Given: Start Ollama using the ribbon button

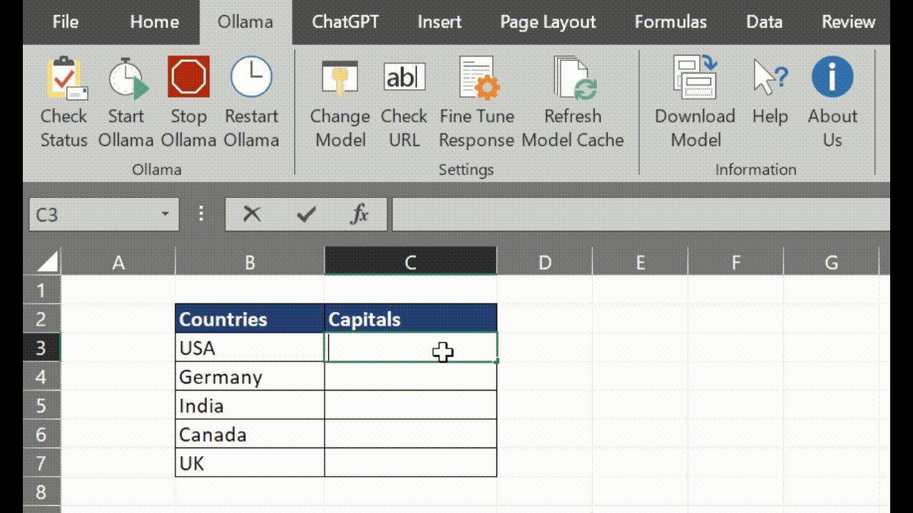Looking at the screenshot, I should coord(126,78).
